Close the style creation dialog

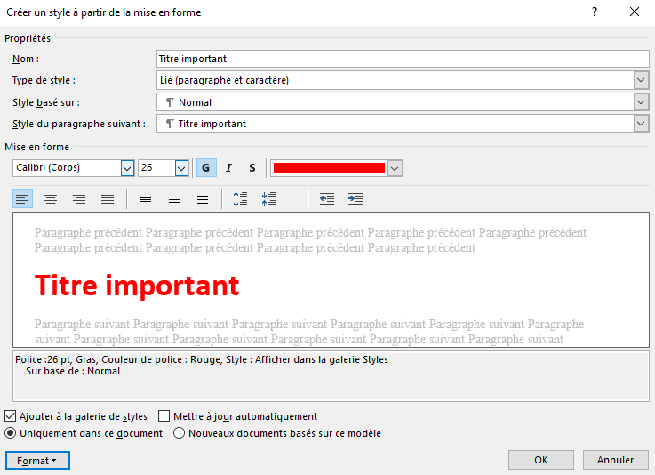[x=635, y=12]
